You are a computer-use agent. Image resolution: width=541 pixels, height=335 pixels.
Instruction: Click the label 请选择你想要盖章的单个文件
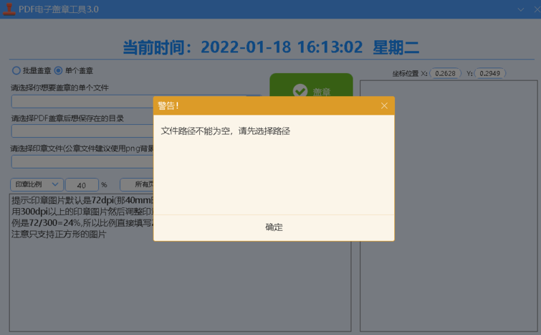59,88
